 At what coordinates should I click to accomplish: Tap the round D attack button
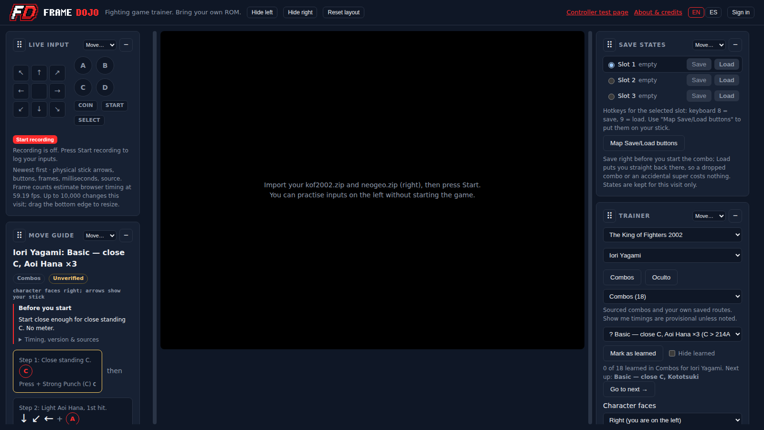(105, 87)
